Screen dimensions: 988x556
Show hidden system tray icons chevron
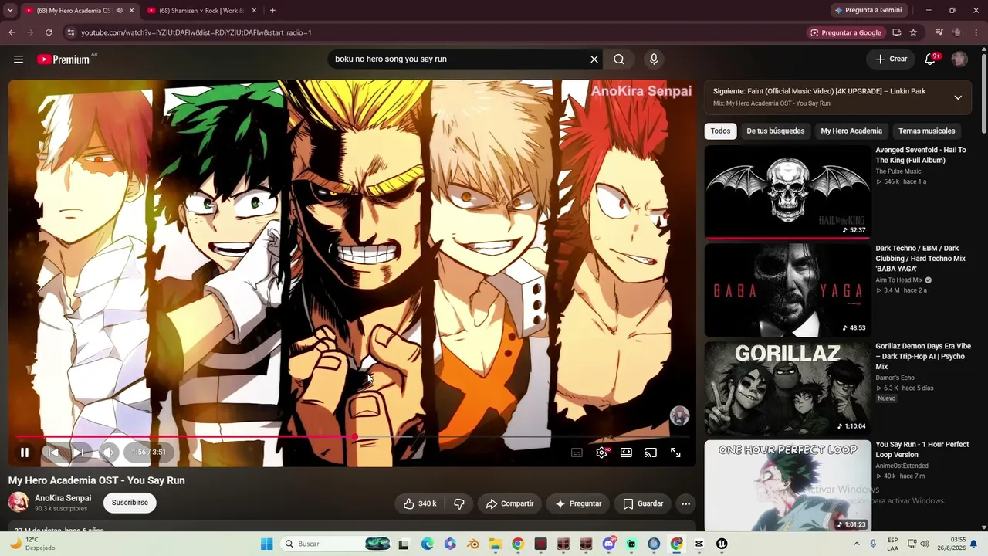pos(857,544)
